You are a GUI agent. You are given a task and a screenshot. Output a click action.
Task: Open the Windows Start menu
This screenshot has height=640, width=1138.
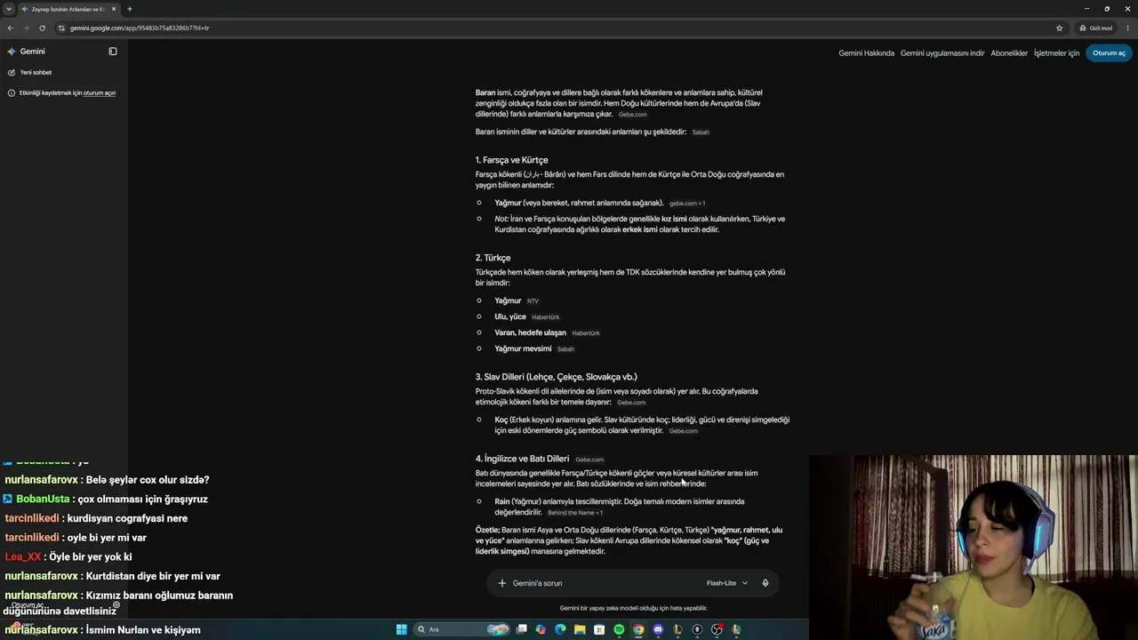pos(401,629)
